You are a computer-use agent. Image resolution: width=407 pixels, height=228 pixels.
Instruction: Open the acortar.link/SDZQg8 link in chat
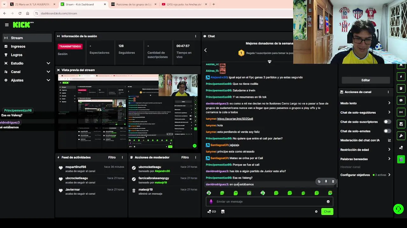(235, 119)
